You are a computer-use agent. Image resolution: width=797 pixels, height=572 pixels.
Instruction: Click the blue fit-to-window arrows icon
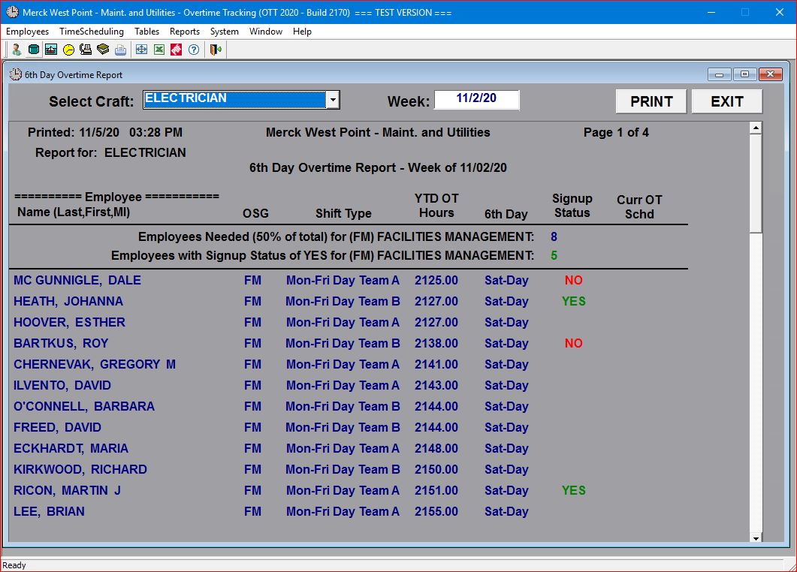coord(141,50)
